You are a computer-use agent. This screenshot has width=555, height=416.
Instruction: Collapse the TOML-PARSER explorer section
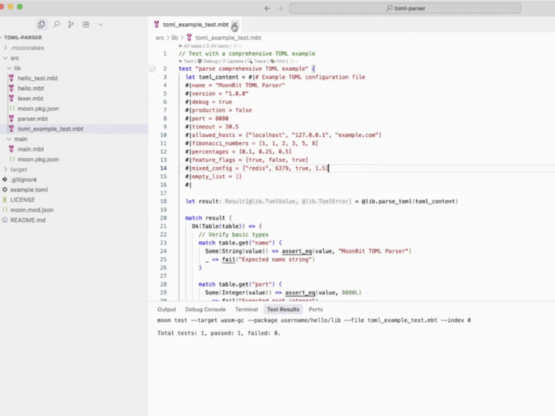click(x=22, y=38)
